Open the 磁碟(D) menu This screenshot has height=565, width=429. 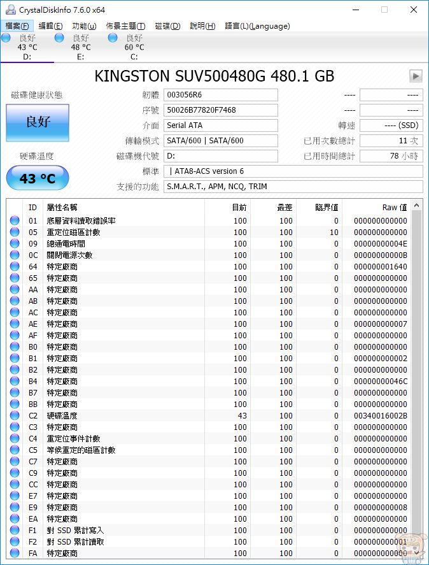[167, 26]
